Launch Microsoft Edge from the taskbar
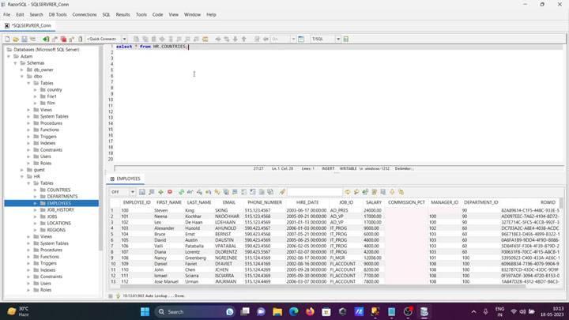Image resolution: width=569 pixels, height=320 pixels. (x=294, y=311)
